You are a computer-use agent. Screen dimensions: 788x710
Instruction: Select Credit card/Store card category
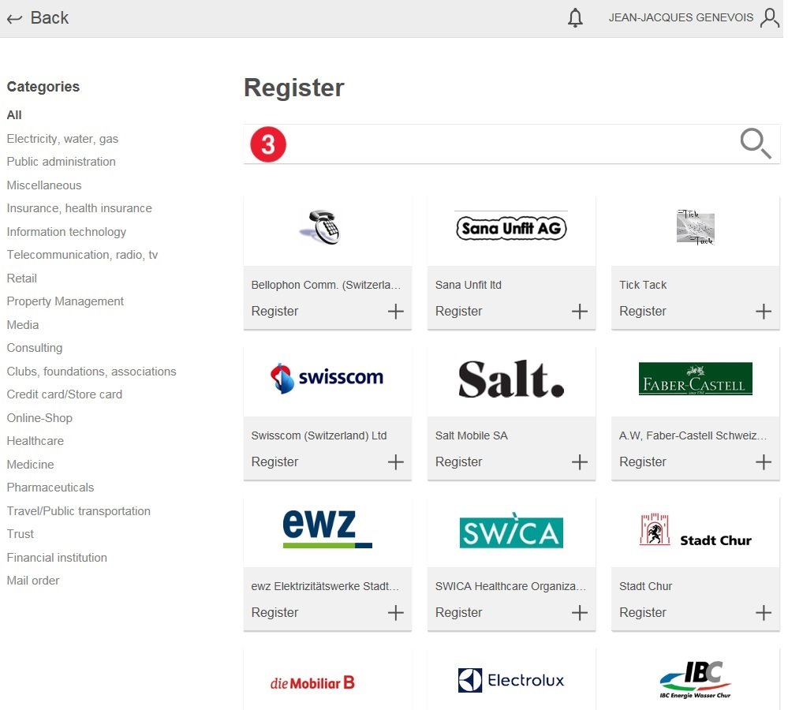(x=65, y=394)
